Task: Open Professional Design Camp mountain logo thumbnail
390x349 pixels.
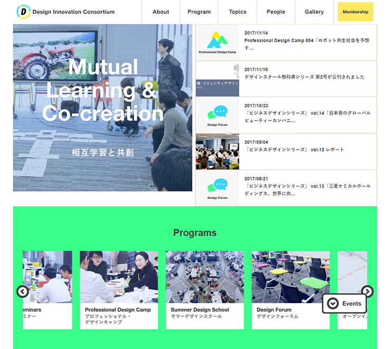Action: pos(217,42)
